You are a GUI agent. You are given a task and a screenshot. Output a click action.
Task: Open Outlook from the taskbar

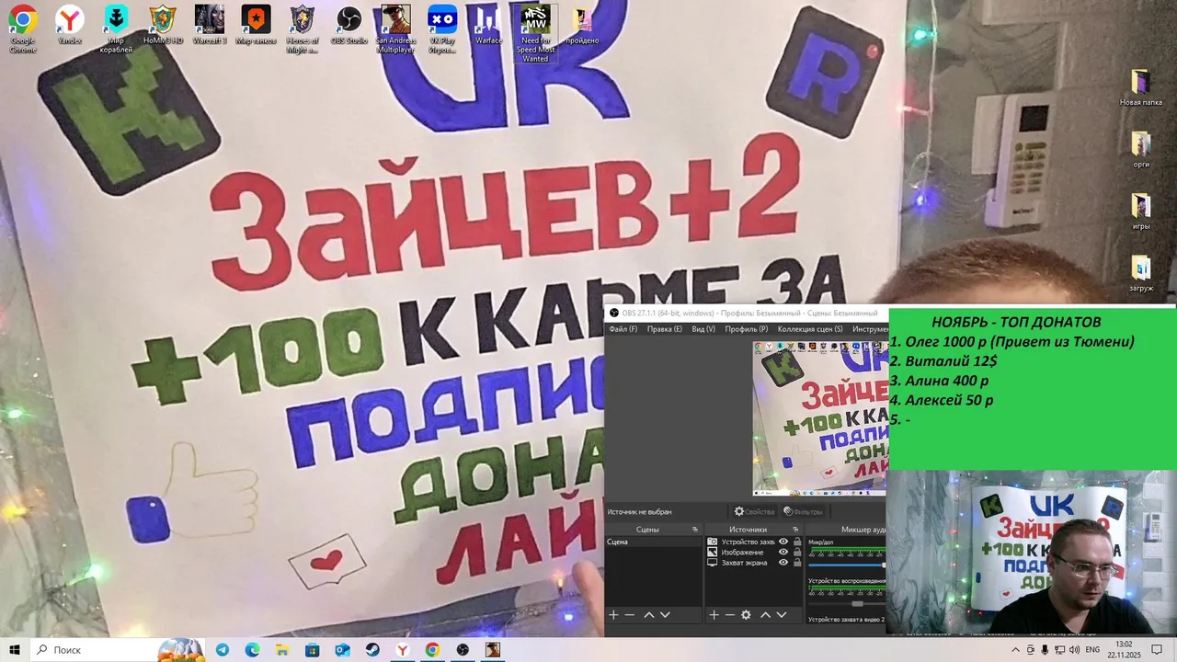[342, 650]
